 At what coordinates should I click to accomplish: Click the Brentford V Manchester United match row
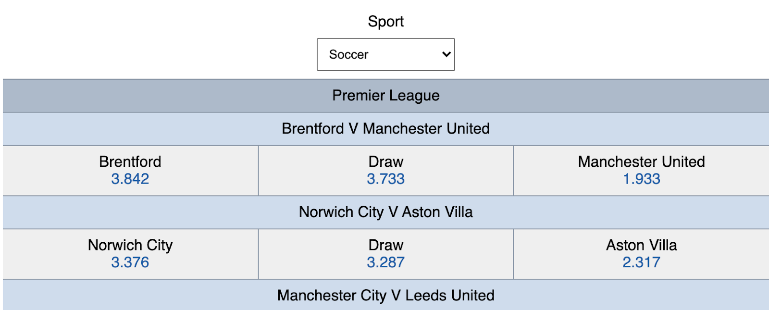(x=386, y=129)
